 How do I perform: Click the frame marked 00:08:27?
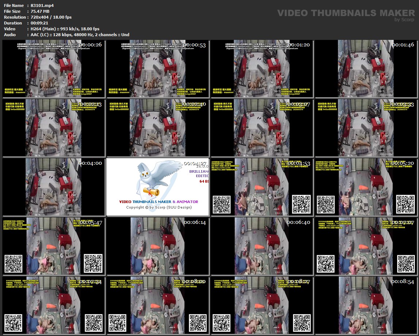coord(262,305)
